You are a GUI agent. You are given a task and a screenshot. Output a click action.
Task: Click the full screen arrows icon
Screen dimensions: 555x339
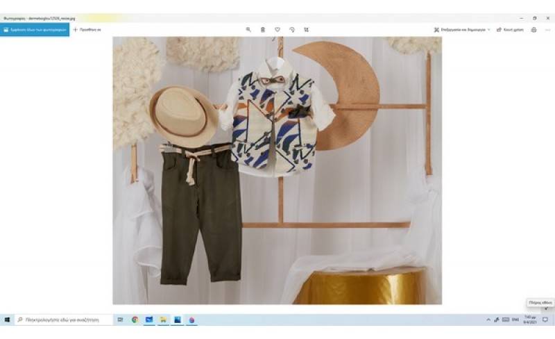546,309
